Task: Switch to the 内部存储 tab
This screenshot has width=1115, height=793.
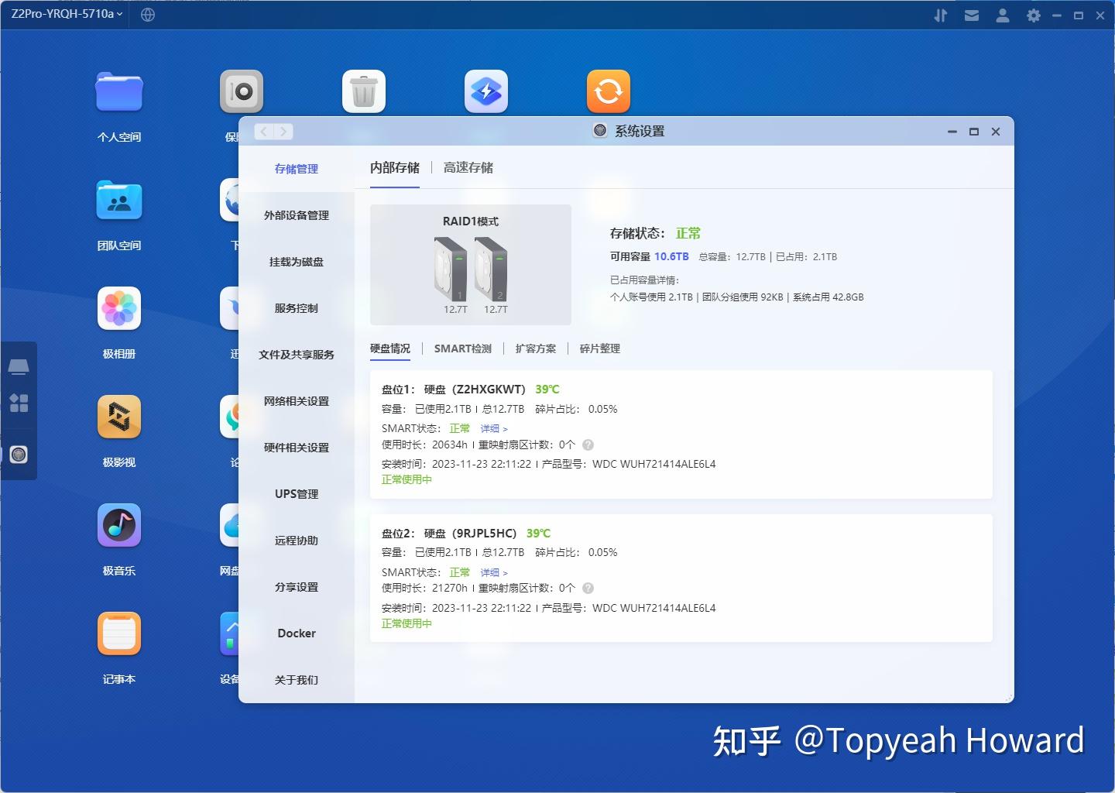Action: 395,167
